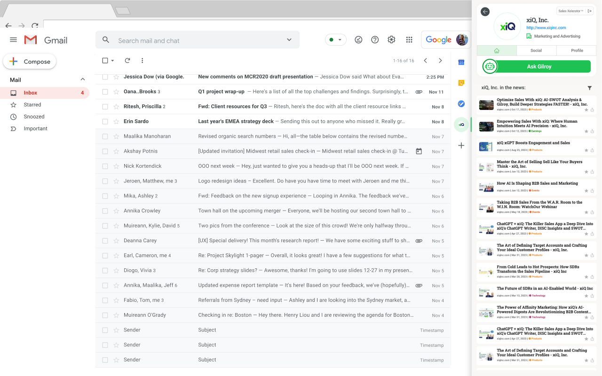Open the more options three-dot menu

coord(143,61)
